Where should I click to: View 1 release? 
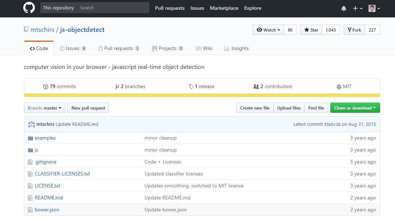pyautogui.click(x=202, y=87)
